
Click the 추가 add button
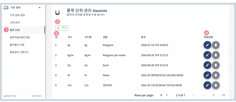point(62,28)
